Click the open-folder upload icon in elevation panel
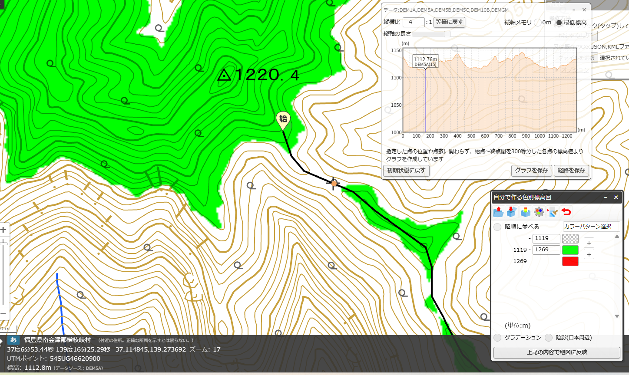This screenshot has height=375, width=629. coord(498,212)
